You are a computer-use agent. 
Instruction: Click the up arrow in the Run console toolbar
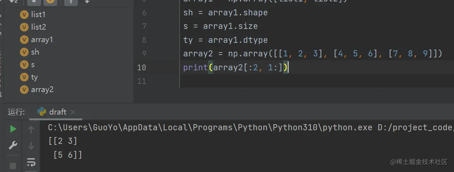(31, 130)
